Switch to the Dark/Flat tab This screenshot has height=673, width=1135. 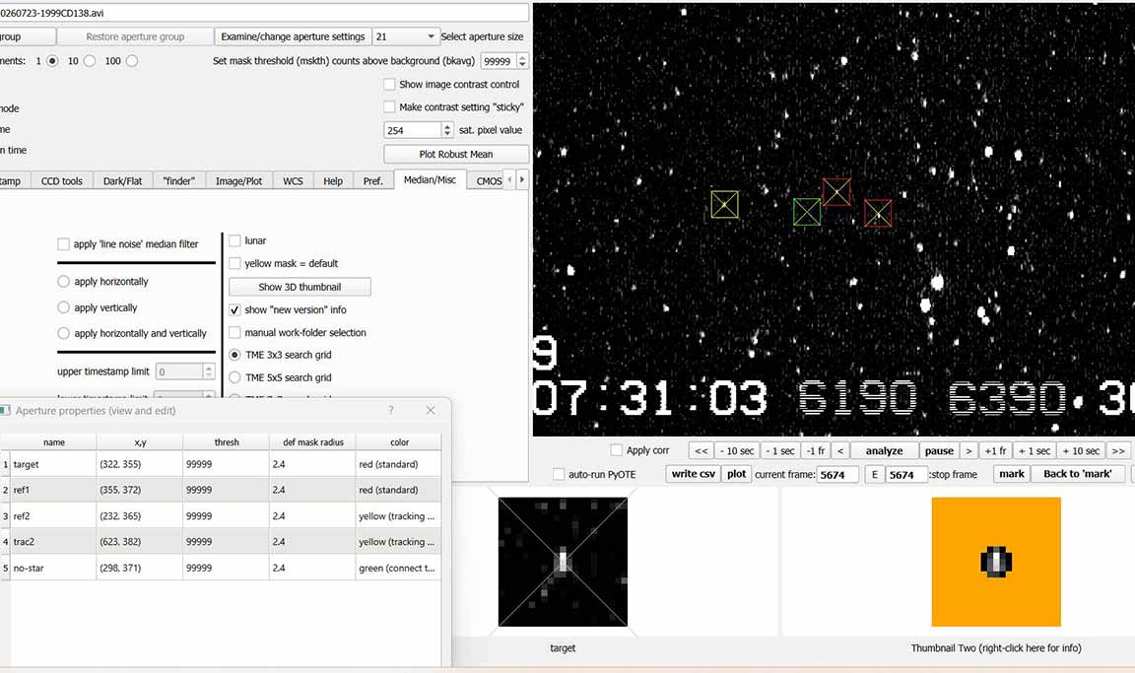click(122, 181)
